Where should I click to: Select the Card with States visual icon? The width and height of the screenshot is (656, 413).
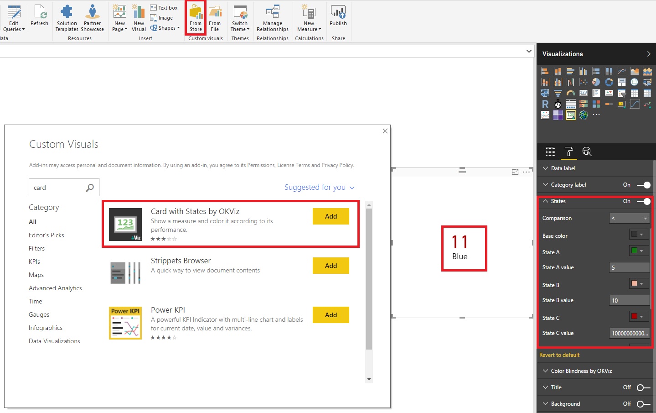click(x=570, y=115)
